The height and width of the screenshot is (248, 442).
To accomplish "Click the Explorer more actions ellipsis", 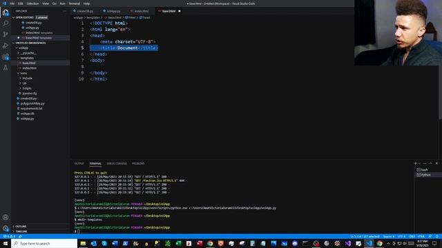I will (64, 11).
